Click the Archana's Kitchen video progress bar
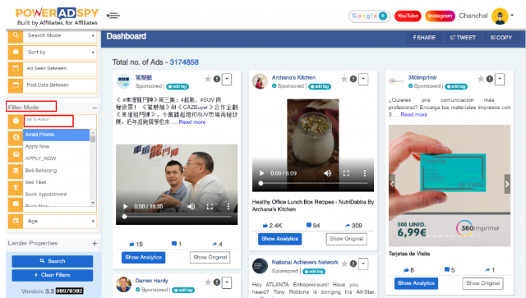Screen dimensions: 526x298 pos(313,183)
